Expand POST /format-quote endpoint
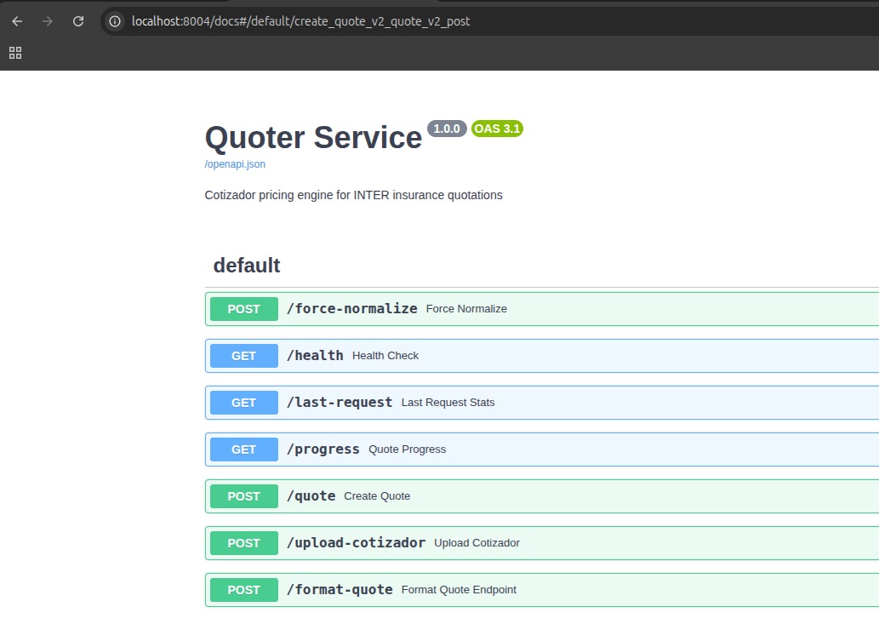This screenshot has width=879, height=624. [542, 590]
